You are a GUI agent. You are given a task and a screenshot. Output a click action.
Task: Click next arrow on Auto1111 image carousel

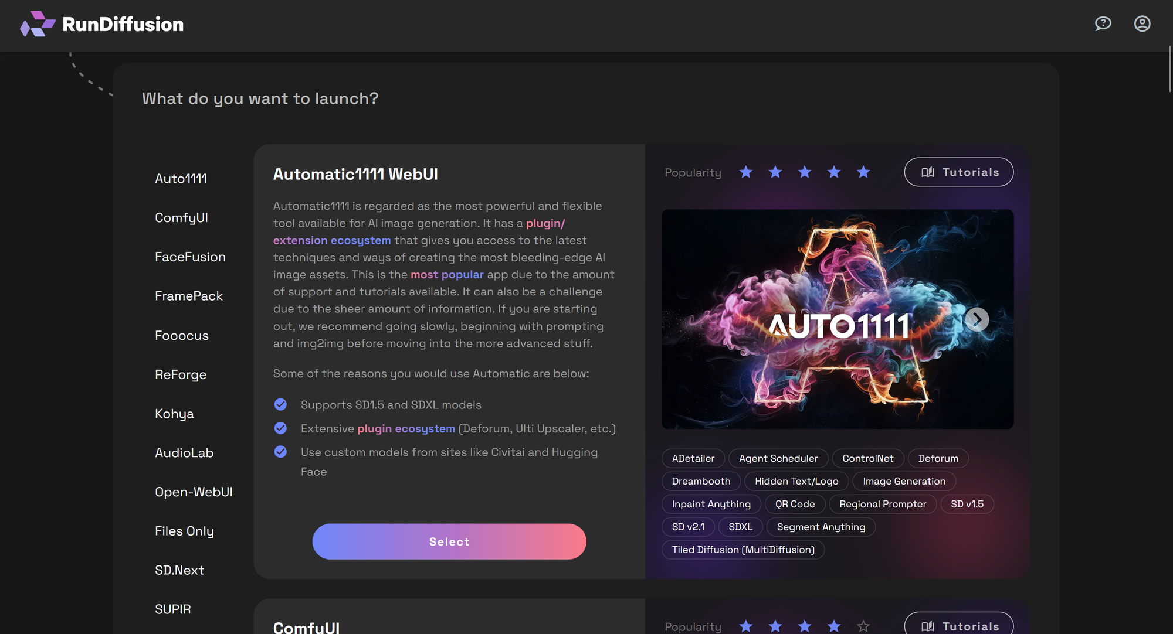coord(977,319)
